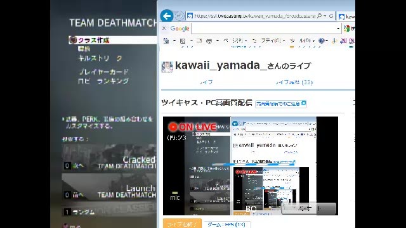Click the browser forward arrow button
This screenshot has width=406, height=228.
(179, 16)
